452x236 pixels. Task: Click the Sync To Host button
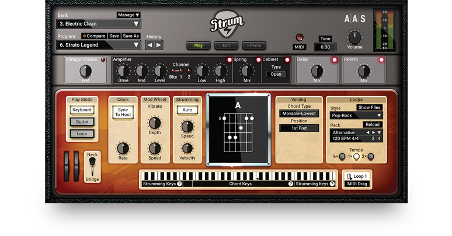[x=123, y=112]
